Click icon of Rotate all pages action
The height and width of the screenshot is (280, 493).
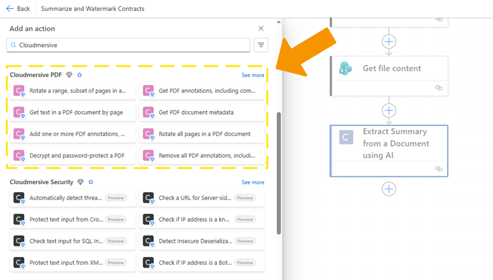point(149,134)
